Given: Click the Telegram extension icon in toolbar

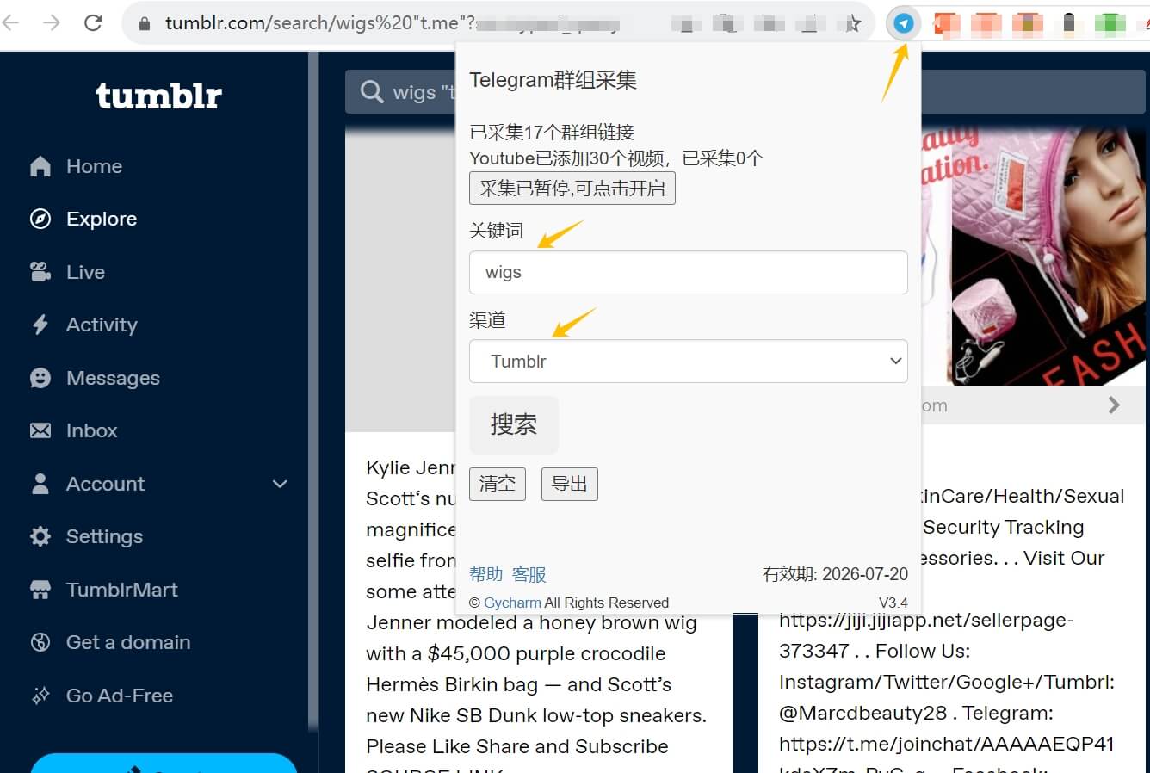Looking at the screenshot, I should pyautogui.click(x=903, y=23).
